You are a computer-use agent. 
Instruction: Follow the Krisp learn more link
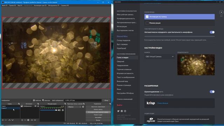click(x=162, y=103)
